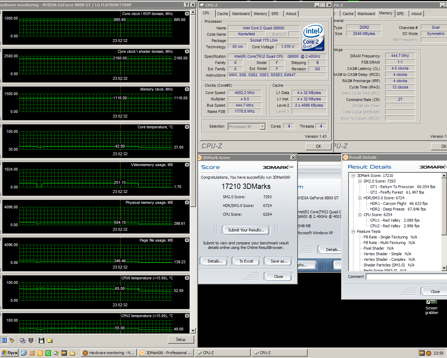Close the CPU0 temperature graph
447x358 pixels.
[x=187, y=278]
